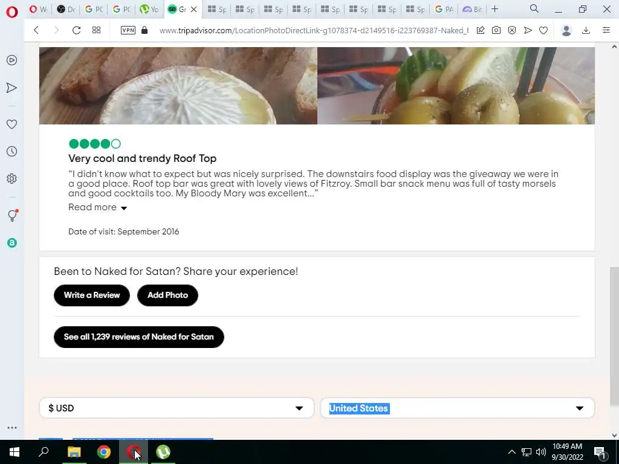619x464 pixels.
Task: Select the active TripAdvisor 'Gr' tab
Action: pos(177,9)
